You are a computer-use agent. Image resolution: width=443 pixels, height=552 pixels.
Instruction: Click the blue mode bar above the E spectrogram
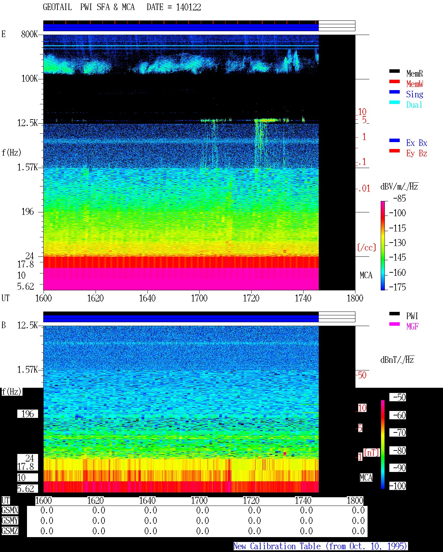click(x=181, y=27)
